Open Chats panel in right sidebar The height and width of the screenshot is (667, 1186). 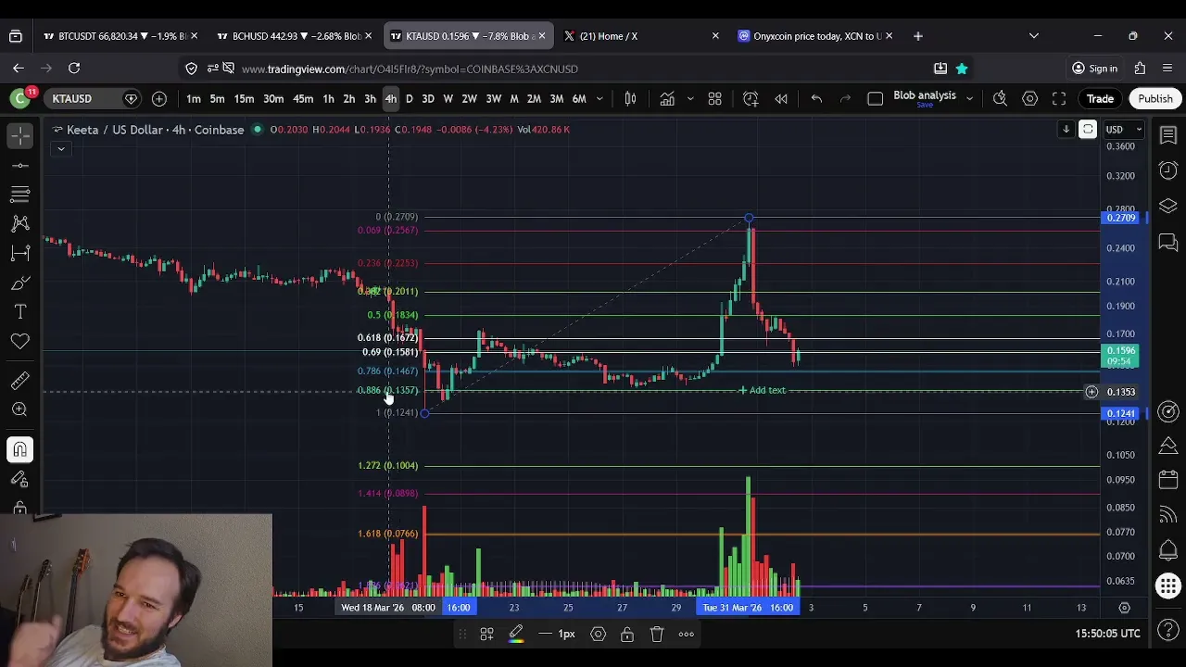pos(1168,243)
